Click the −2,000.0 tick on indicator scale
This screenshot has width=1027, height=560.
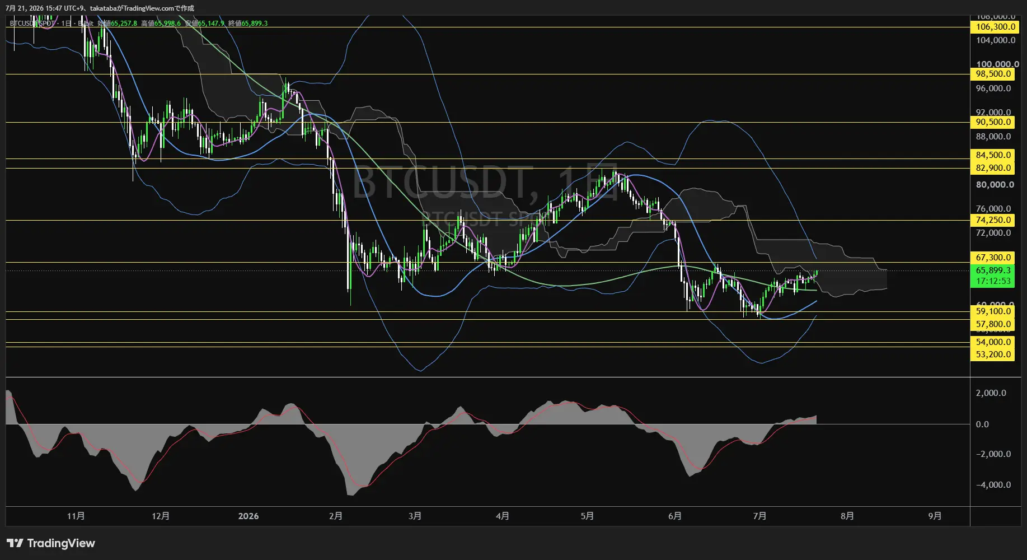pos(993,454)
